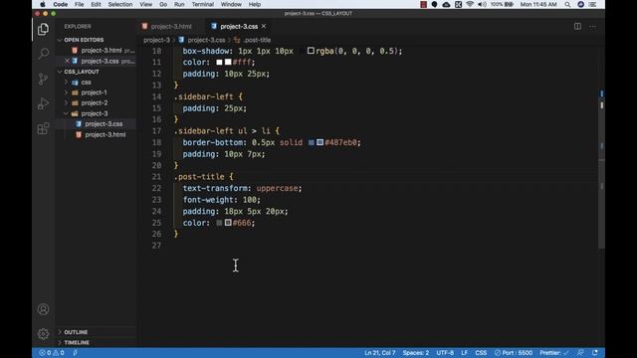Click .post-title in the breadcrumb
The height and width of the screenshot is (358, 637).
(257, 40)
